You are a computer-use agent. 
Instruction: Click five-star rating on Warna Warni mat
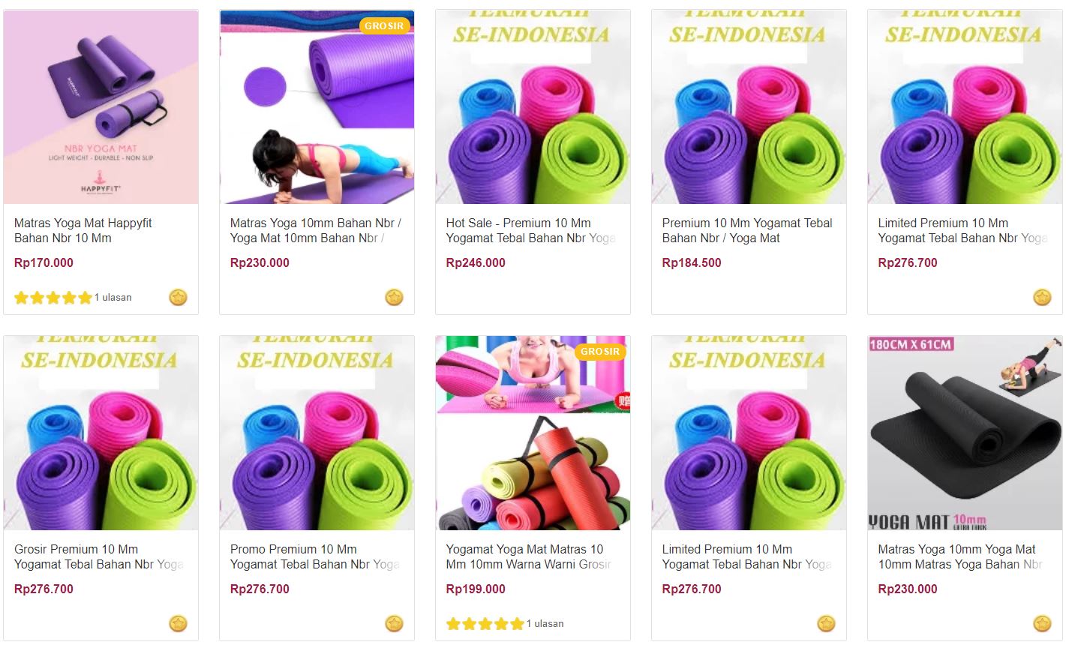(485, 624)
